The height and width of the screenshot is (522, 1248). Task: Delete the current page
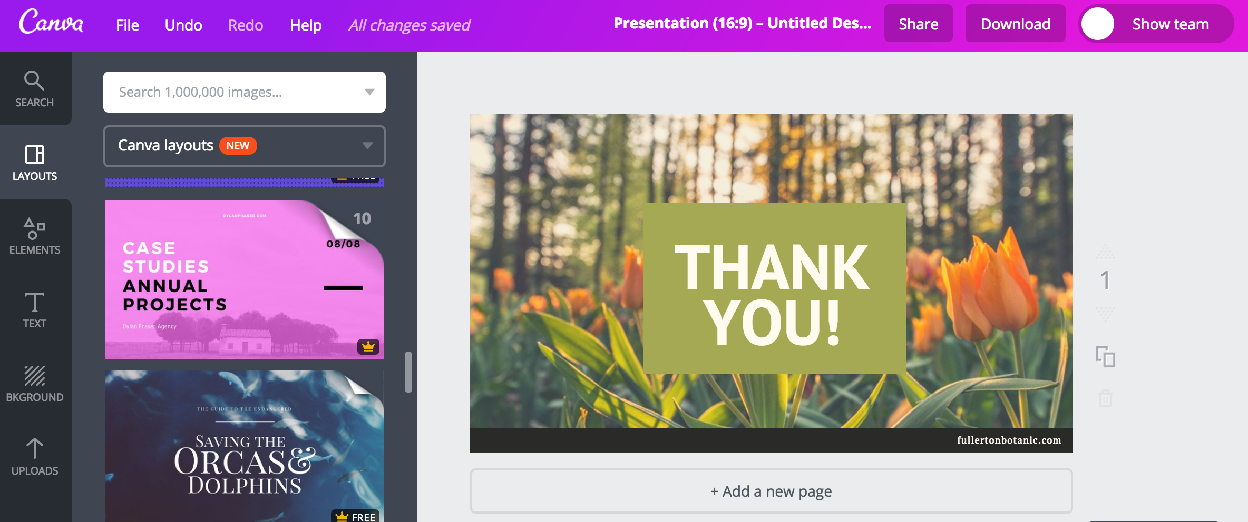pyautogui.click(x=1107, y=399)
